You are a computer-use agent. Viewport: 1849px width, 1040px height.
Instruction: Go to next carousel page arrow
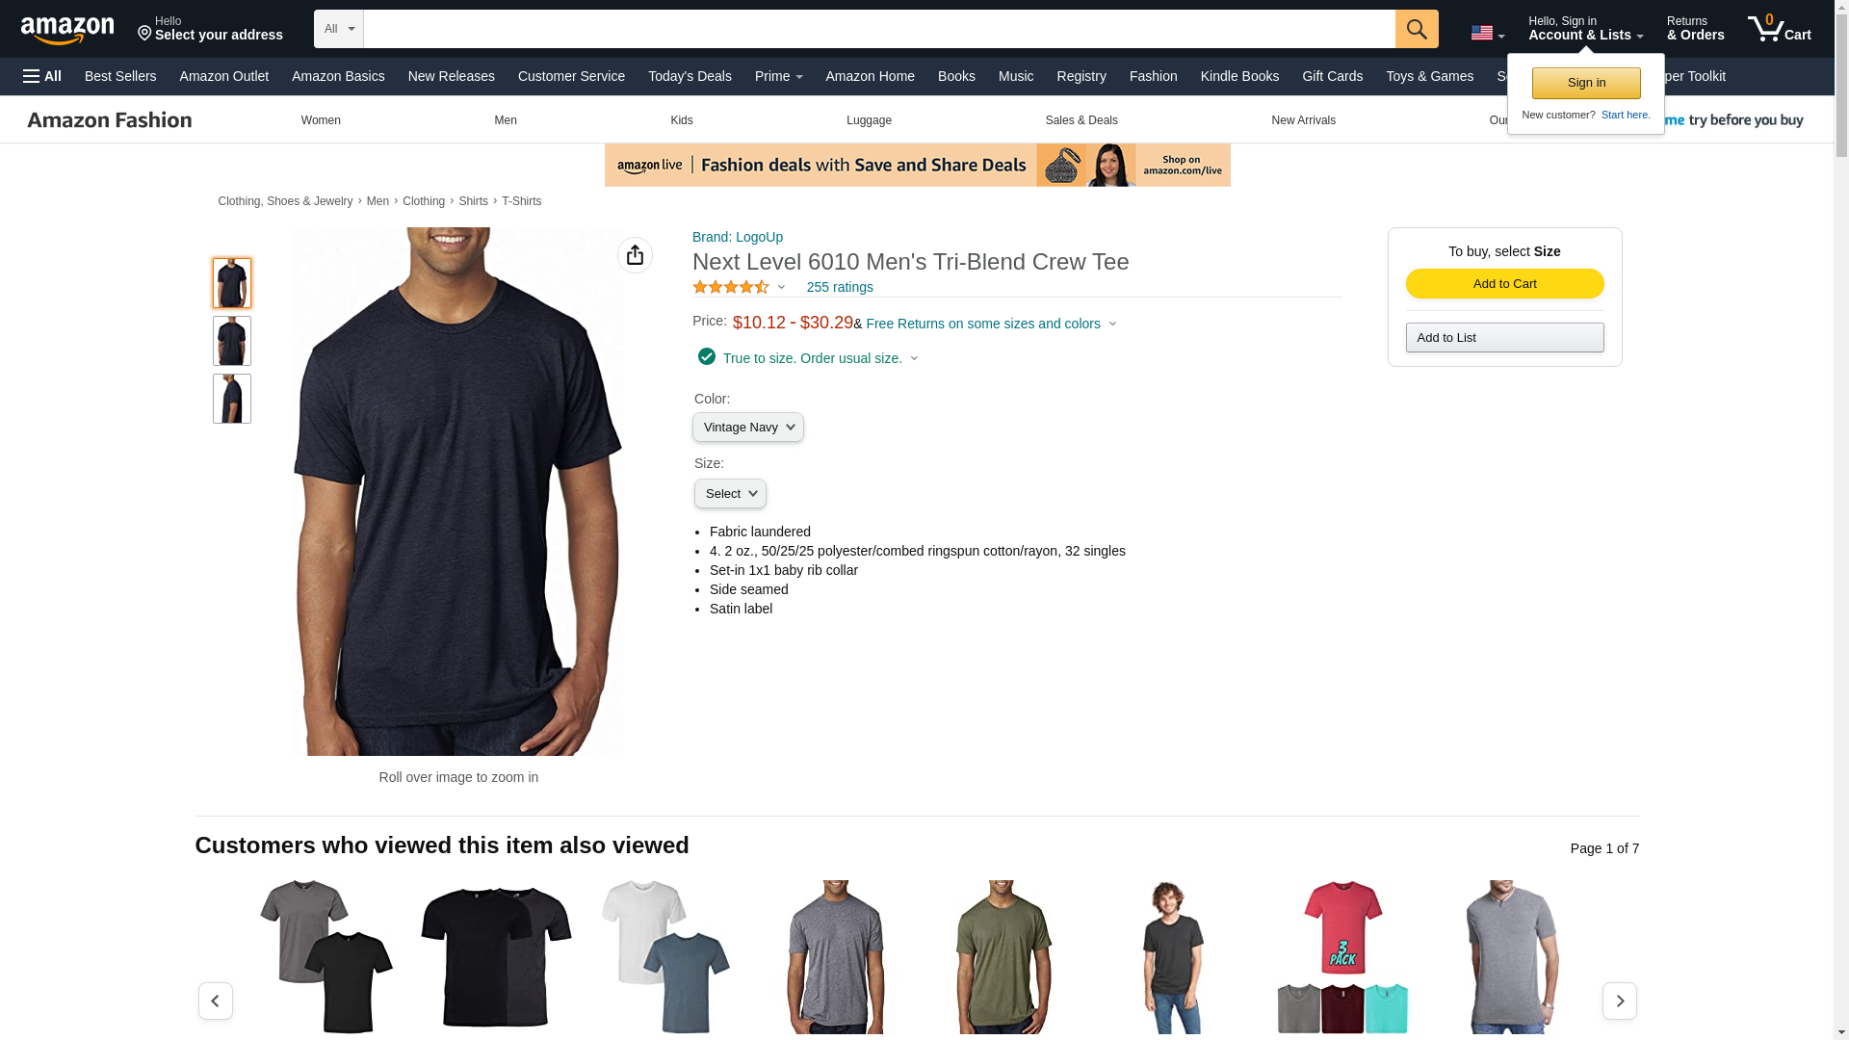coord(1620,1001)
